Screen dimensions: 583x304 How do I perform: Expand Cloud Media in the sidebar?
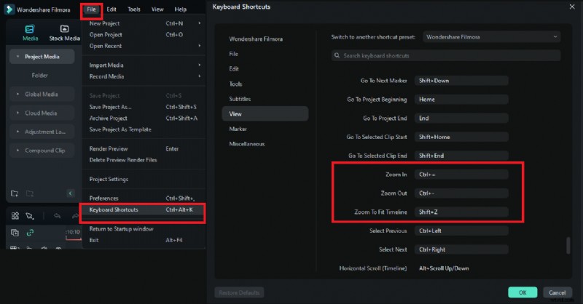[x=17, y=113]
